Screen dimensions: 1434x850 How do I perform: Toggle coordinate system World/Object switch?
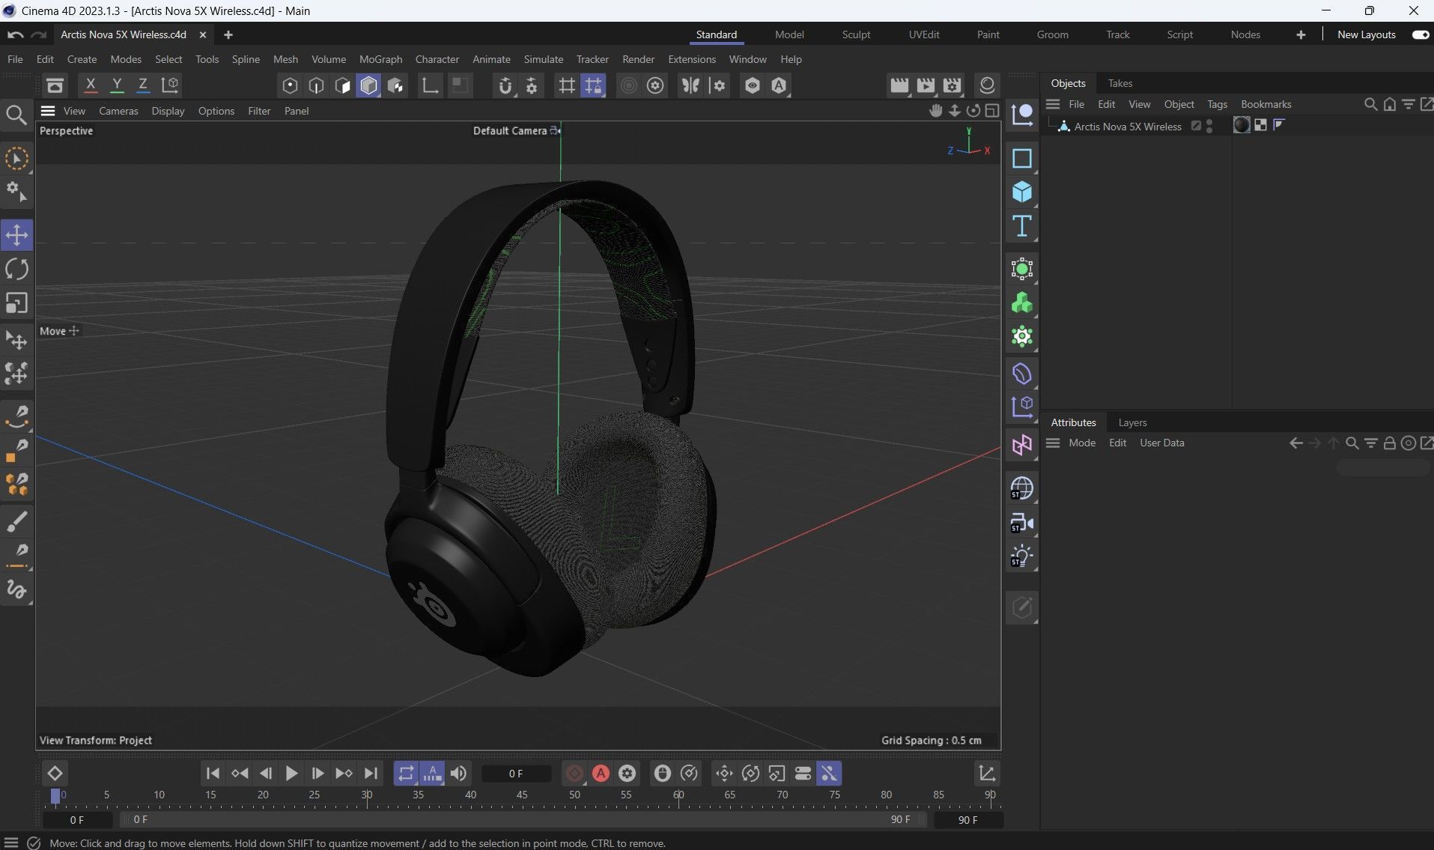[170, 85]
